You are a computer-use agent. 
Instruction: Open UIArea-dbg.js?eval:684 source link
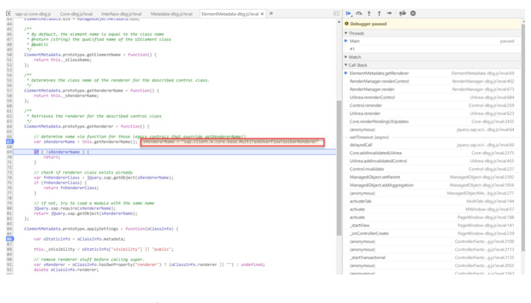(x=492, y=97)
